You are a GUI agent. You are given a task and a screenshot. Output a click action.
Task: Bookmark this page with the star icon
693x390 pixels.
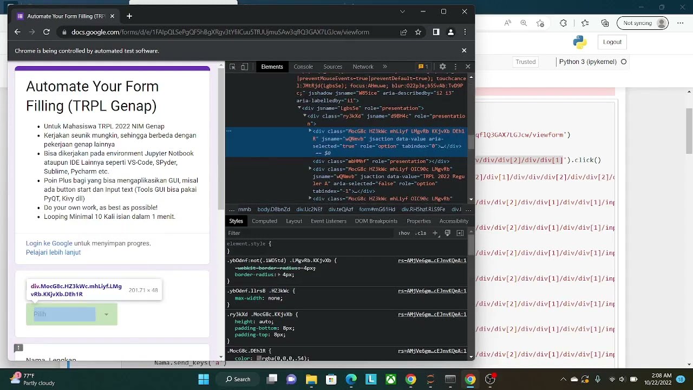418,32
